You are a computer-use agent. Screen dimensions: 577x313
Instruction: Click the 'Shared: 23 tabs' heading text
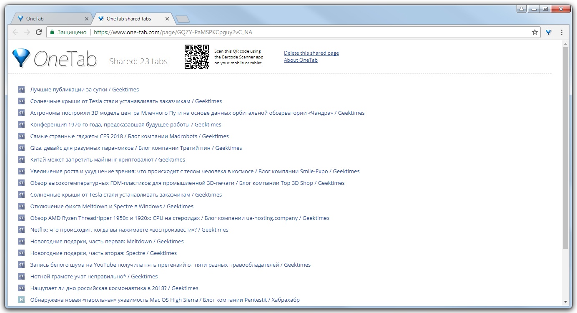[x=138, y=61]
